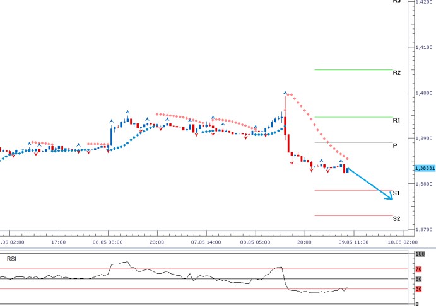
Task: Select the current price tag 1,38331
Action: tap(425, 168)
